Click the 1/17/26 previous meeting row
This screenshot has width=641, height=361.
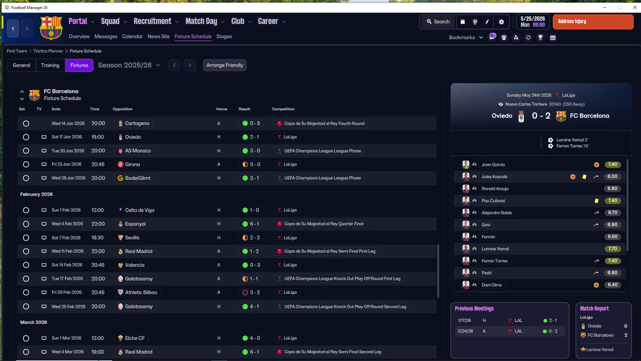510,320
